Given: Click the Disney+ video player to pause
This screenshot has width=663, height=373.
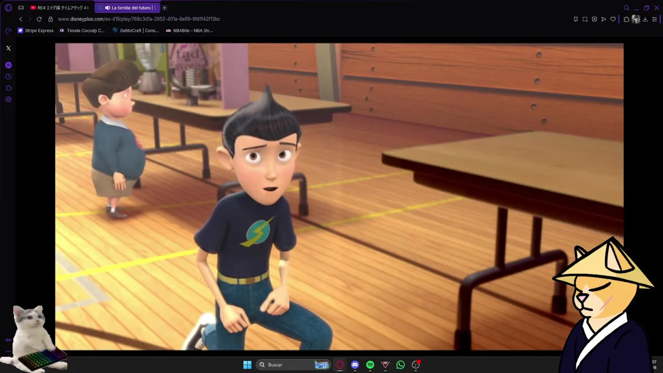Looking at the screenshot, I should [x=339, y=196].
